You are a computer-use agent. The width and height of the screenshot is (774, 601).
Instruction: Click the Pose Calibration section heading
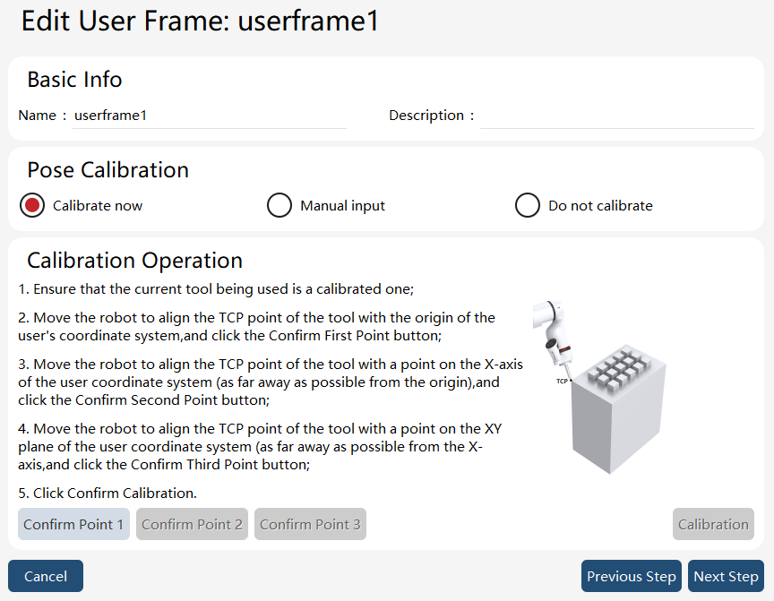(108, 170)
